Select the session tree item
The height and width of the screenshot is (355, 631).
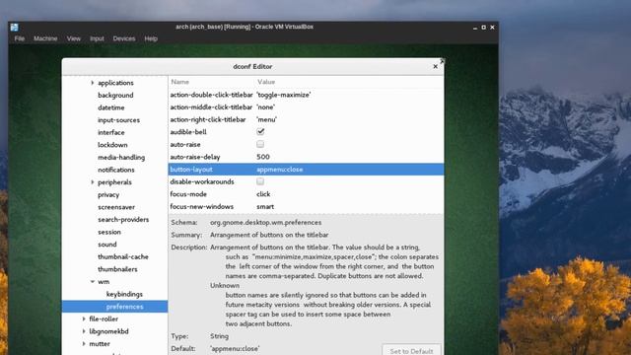coord(109,232)
